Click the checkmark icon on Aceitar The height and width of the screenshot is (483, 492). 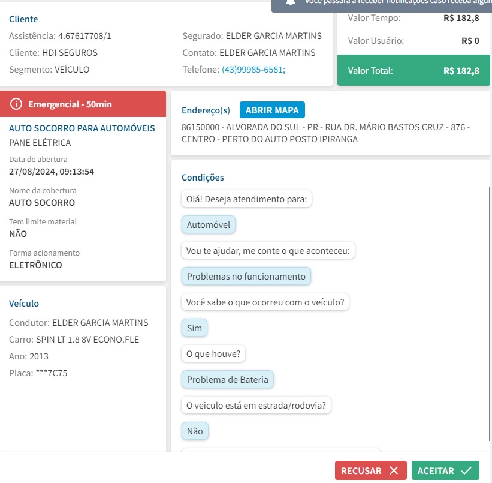[466, 470]
